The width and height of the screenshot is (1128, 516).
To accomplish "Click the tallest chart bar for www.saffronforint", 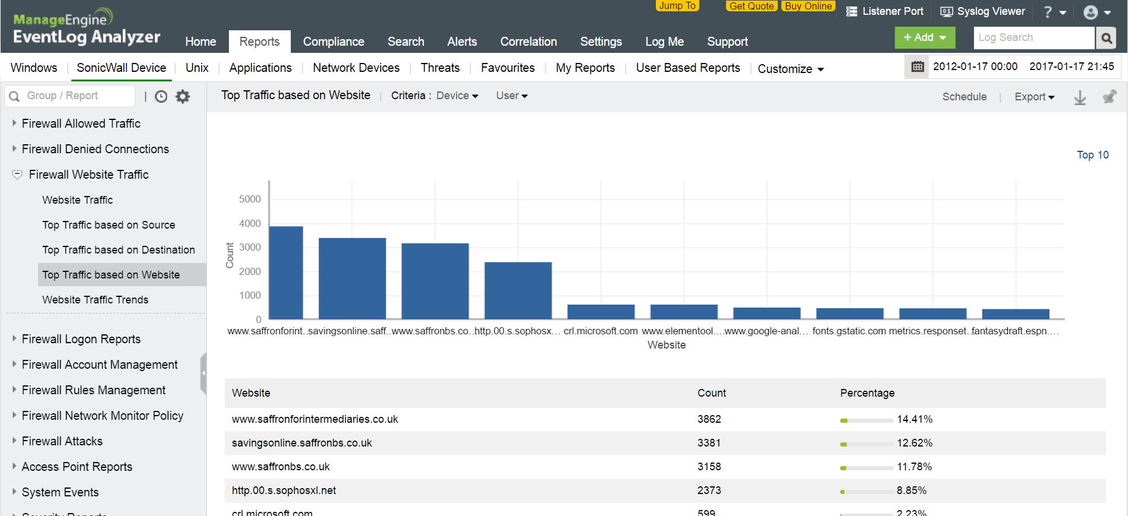I will pyautogui.click(x=286, y=273).
